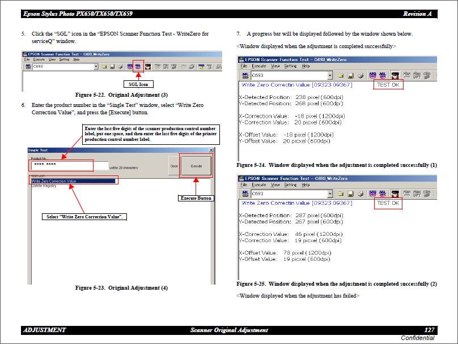This screenshot has height=344, width=458.
Task: Expand the C693 combo box in Figure 5-25
Action: pyautogui.click(x=330, y=193)
